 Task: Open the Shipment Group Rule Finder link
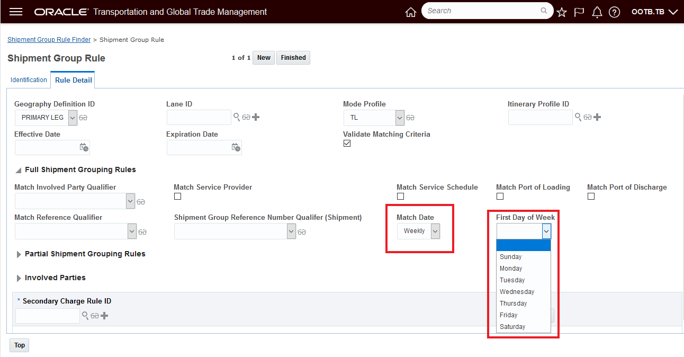pyautogui.click(x=49, y=40)
